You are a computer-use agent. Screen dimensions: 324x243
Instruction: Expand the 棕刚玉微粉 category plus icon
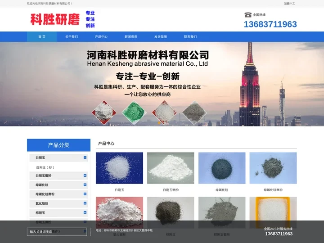coord(85,222)
